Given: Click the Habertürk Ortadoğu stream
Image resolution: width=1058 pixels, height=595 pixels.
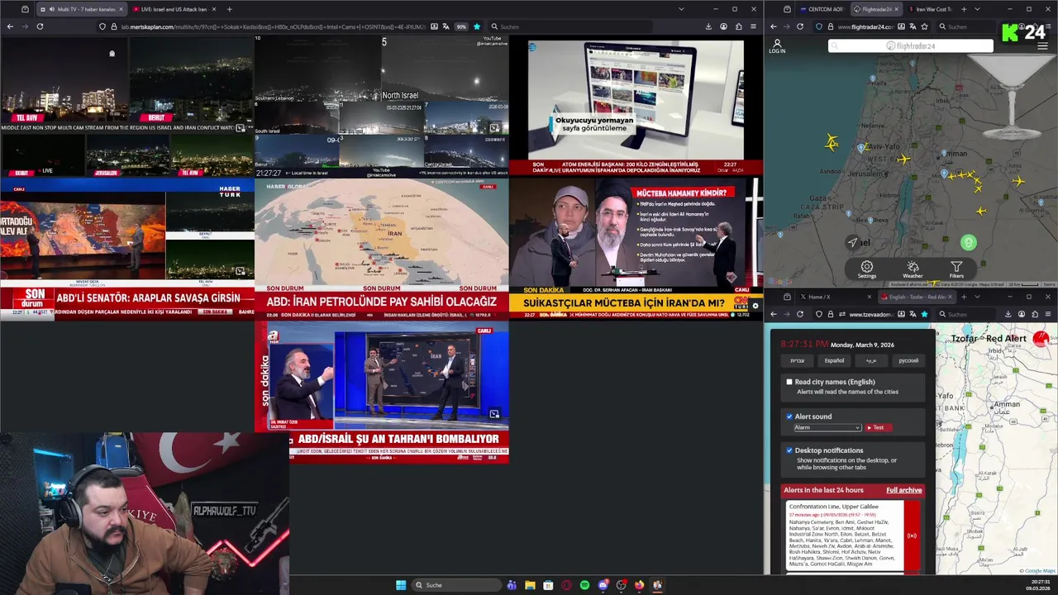Looking at the screenshot, I should [x=127, y=249].
